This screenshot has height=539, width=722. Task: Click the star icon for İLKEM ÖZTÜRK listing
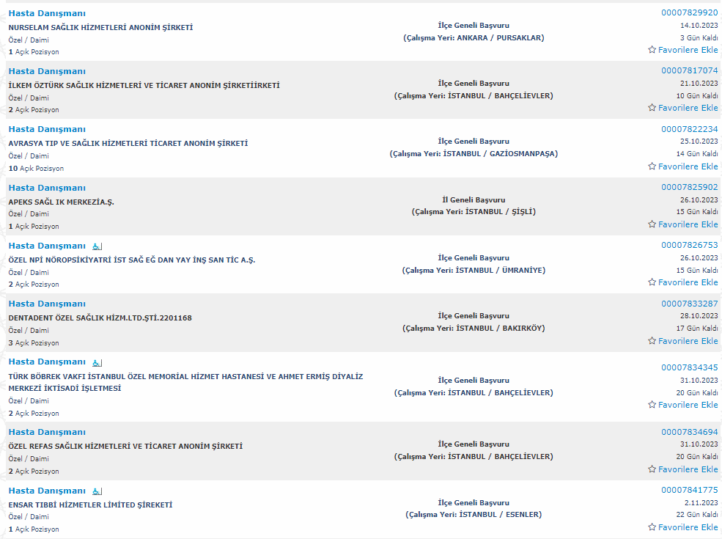click(x=652, y=108)
